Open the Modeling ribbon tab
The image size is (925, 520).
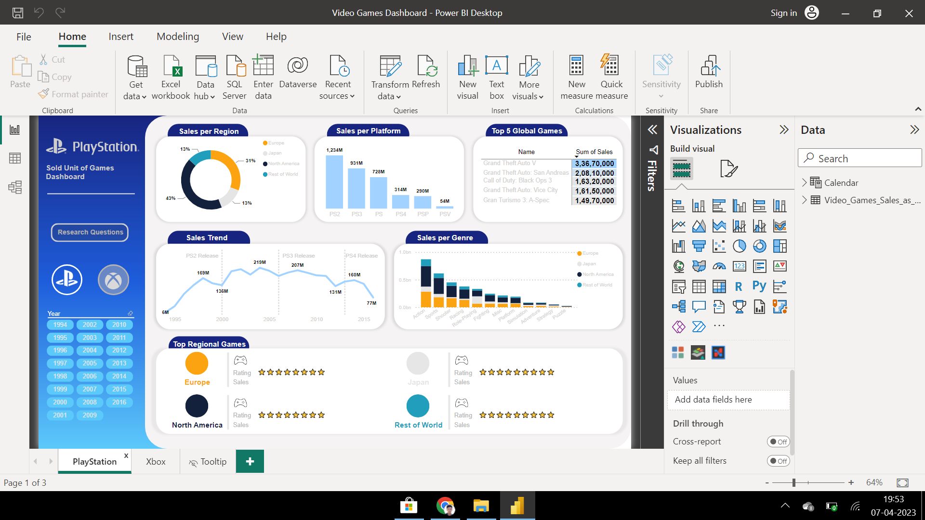(177, 37)
